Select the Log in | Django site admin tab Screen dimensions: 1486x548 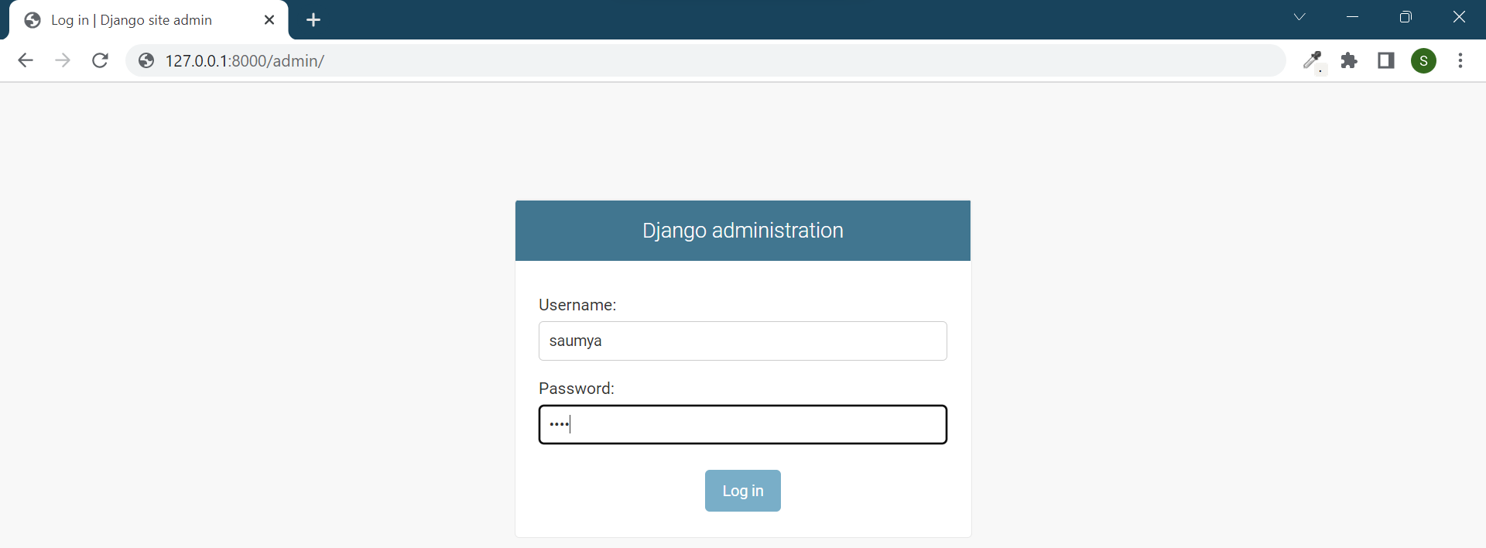click(x=149, y=20)
